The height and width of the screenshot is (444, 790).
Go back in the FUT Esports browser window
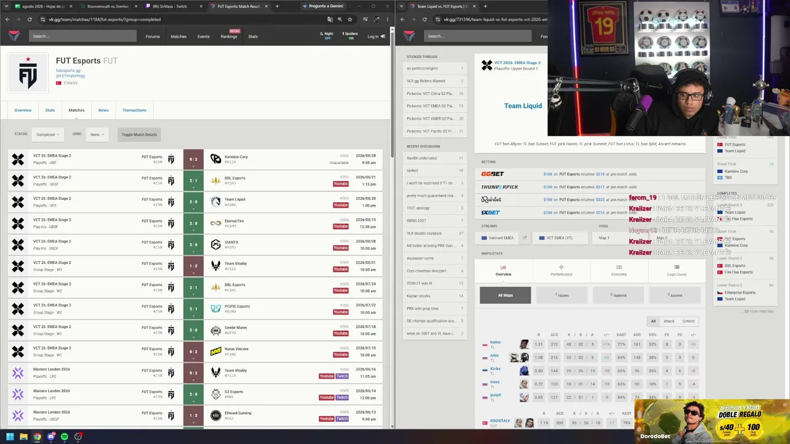click(7, 19)
